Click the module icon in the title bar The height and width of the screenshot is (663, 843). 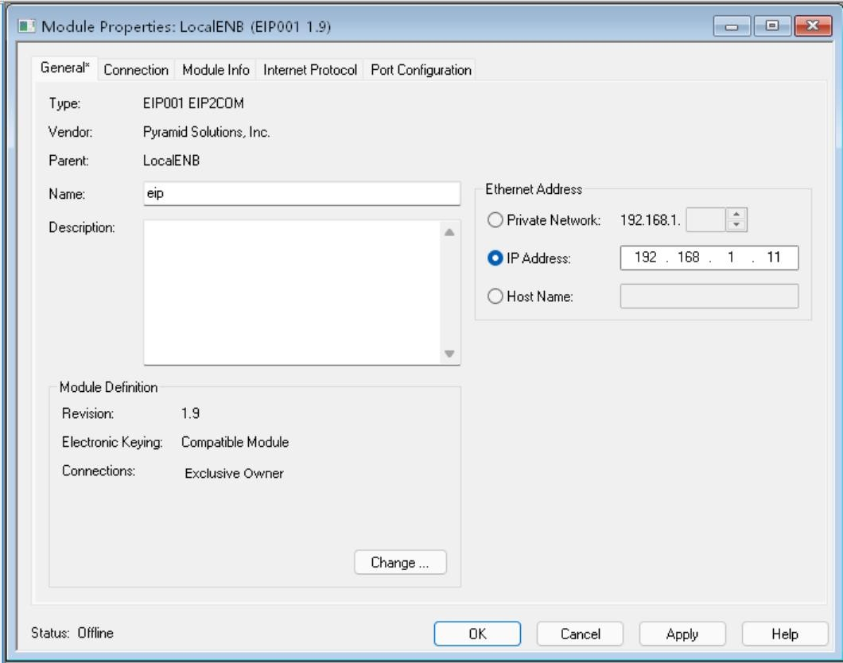[26, 26]
